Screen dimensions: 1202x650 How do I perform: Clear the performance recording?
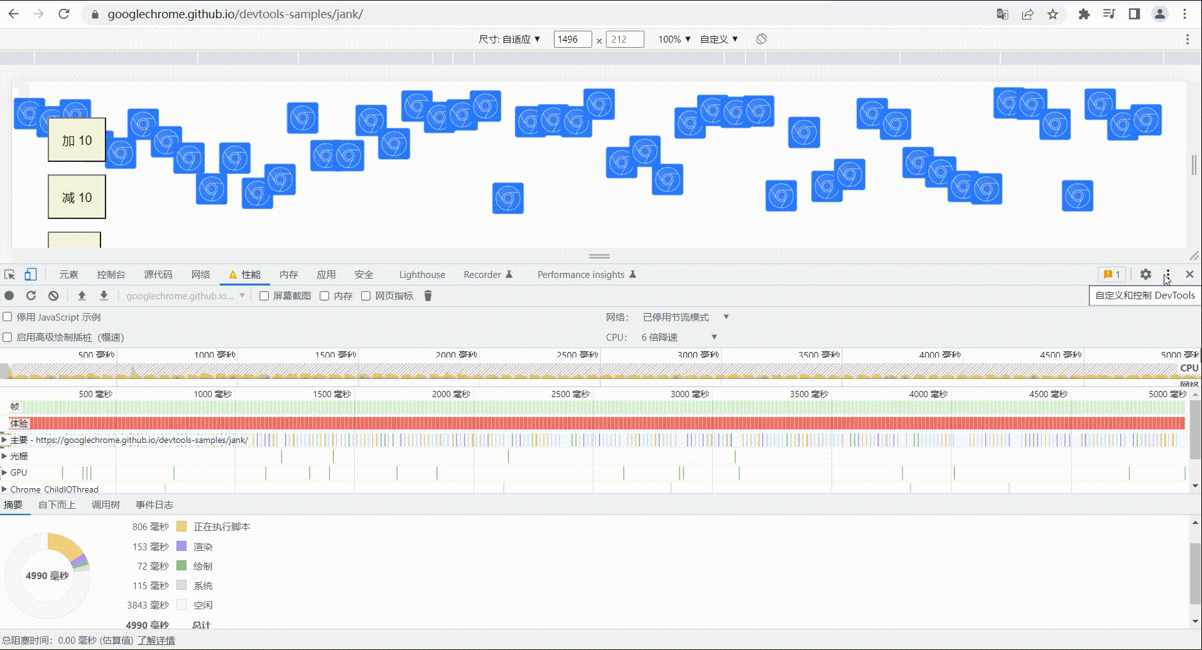(x=53, y=296)
